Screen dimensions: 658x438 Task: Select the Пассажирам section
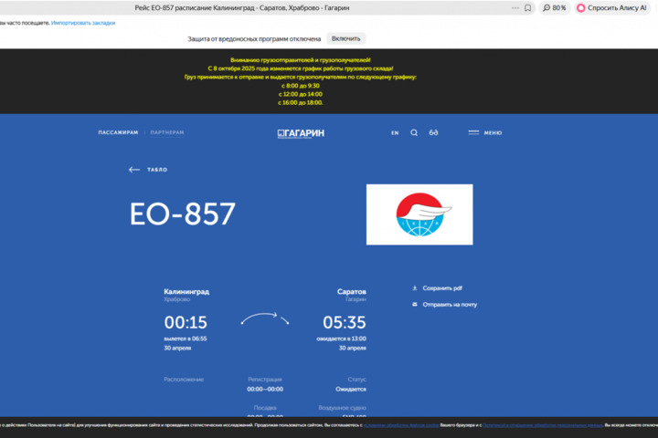118,132
